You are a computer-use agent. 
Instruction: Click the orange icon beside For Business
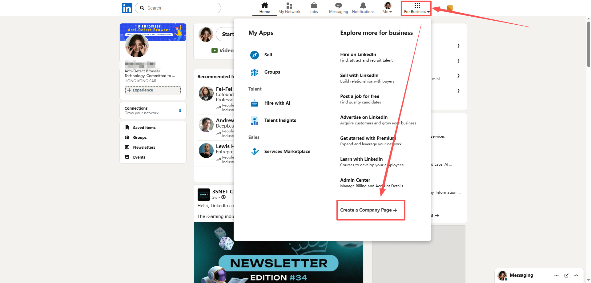tap(450, 8)
